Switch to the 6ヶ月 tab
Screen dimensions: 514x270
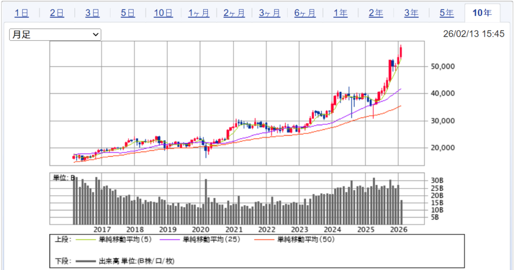pos(305,13)
